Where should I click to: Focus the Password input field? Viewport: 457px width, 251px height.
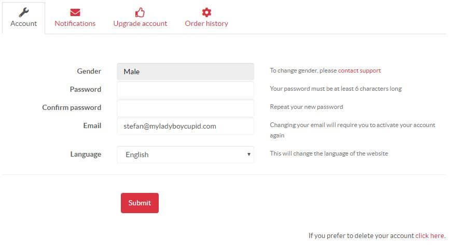click(x=185, y=90)
